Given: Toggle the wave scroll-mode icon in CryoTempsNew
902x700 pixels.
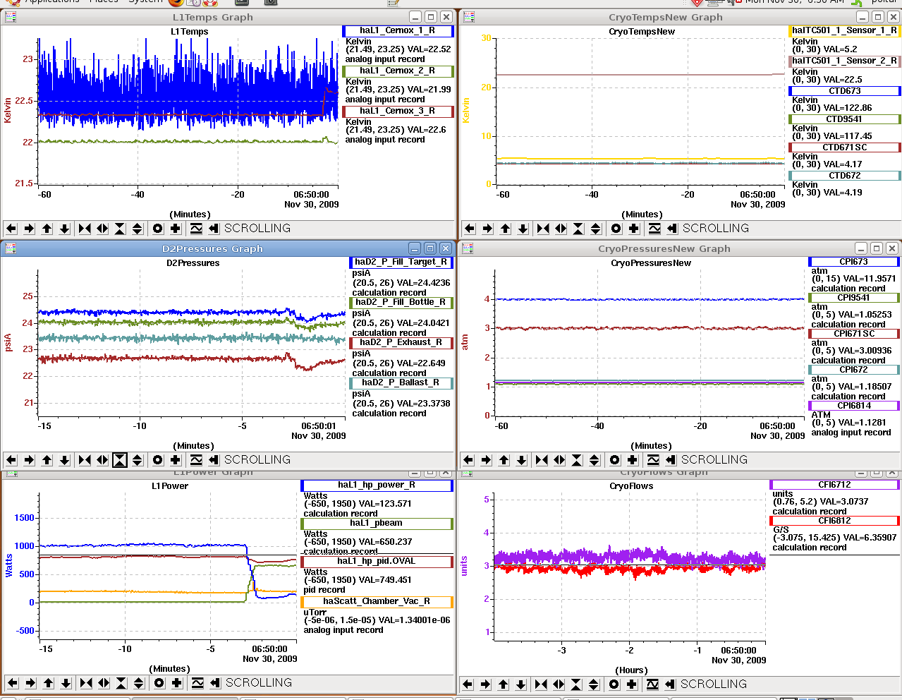Looking at the screenshot, I should coord(654,229).
